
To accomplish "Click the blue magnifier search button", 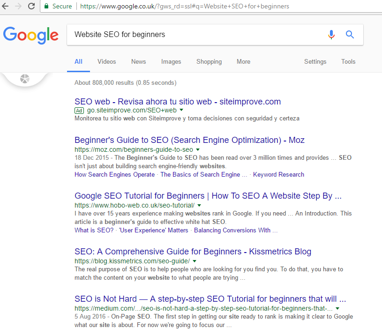I will (350, 35).
